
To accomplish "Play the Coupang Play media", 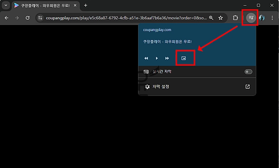I will 157,58.
